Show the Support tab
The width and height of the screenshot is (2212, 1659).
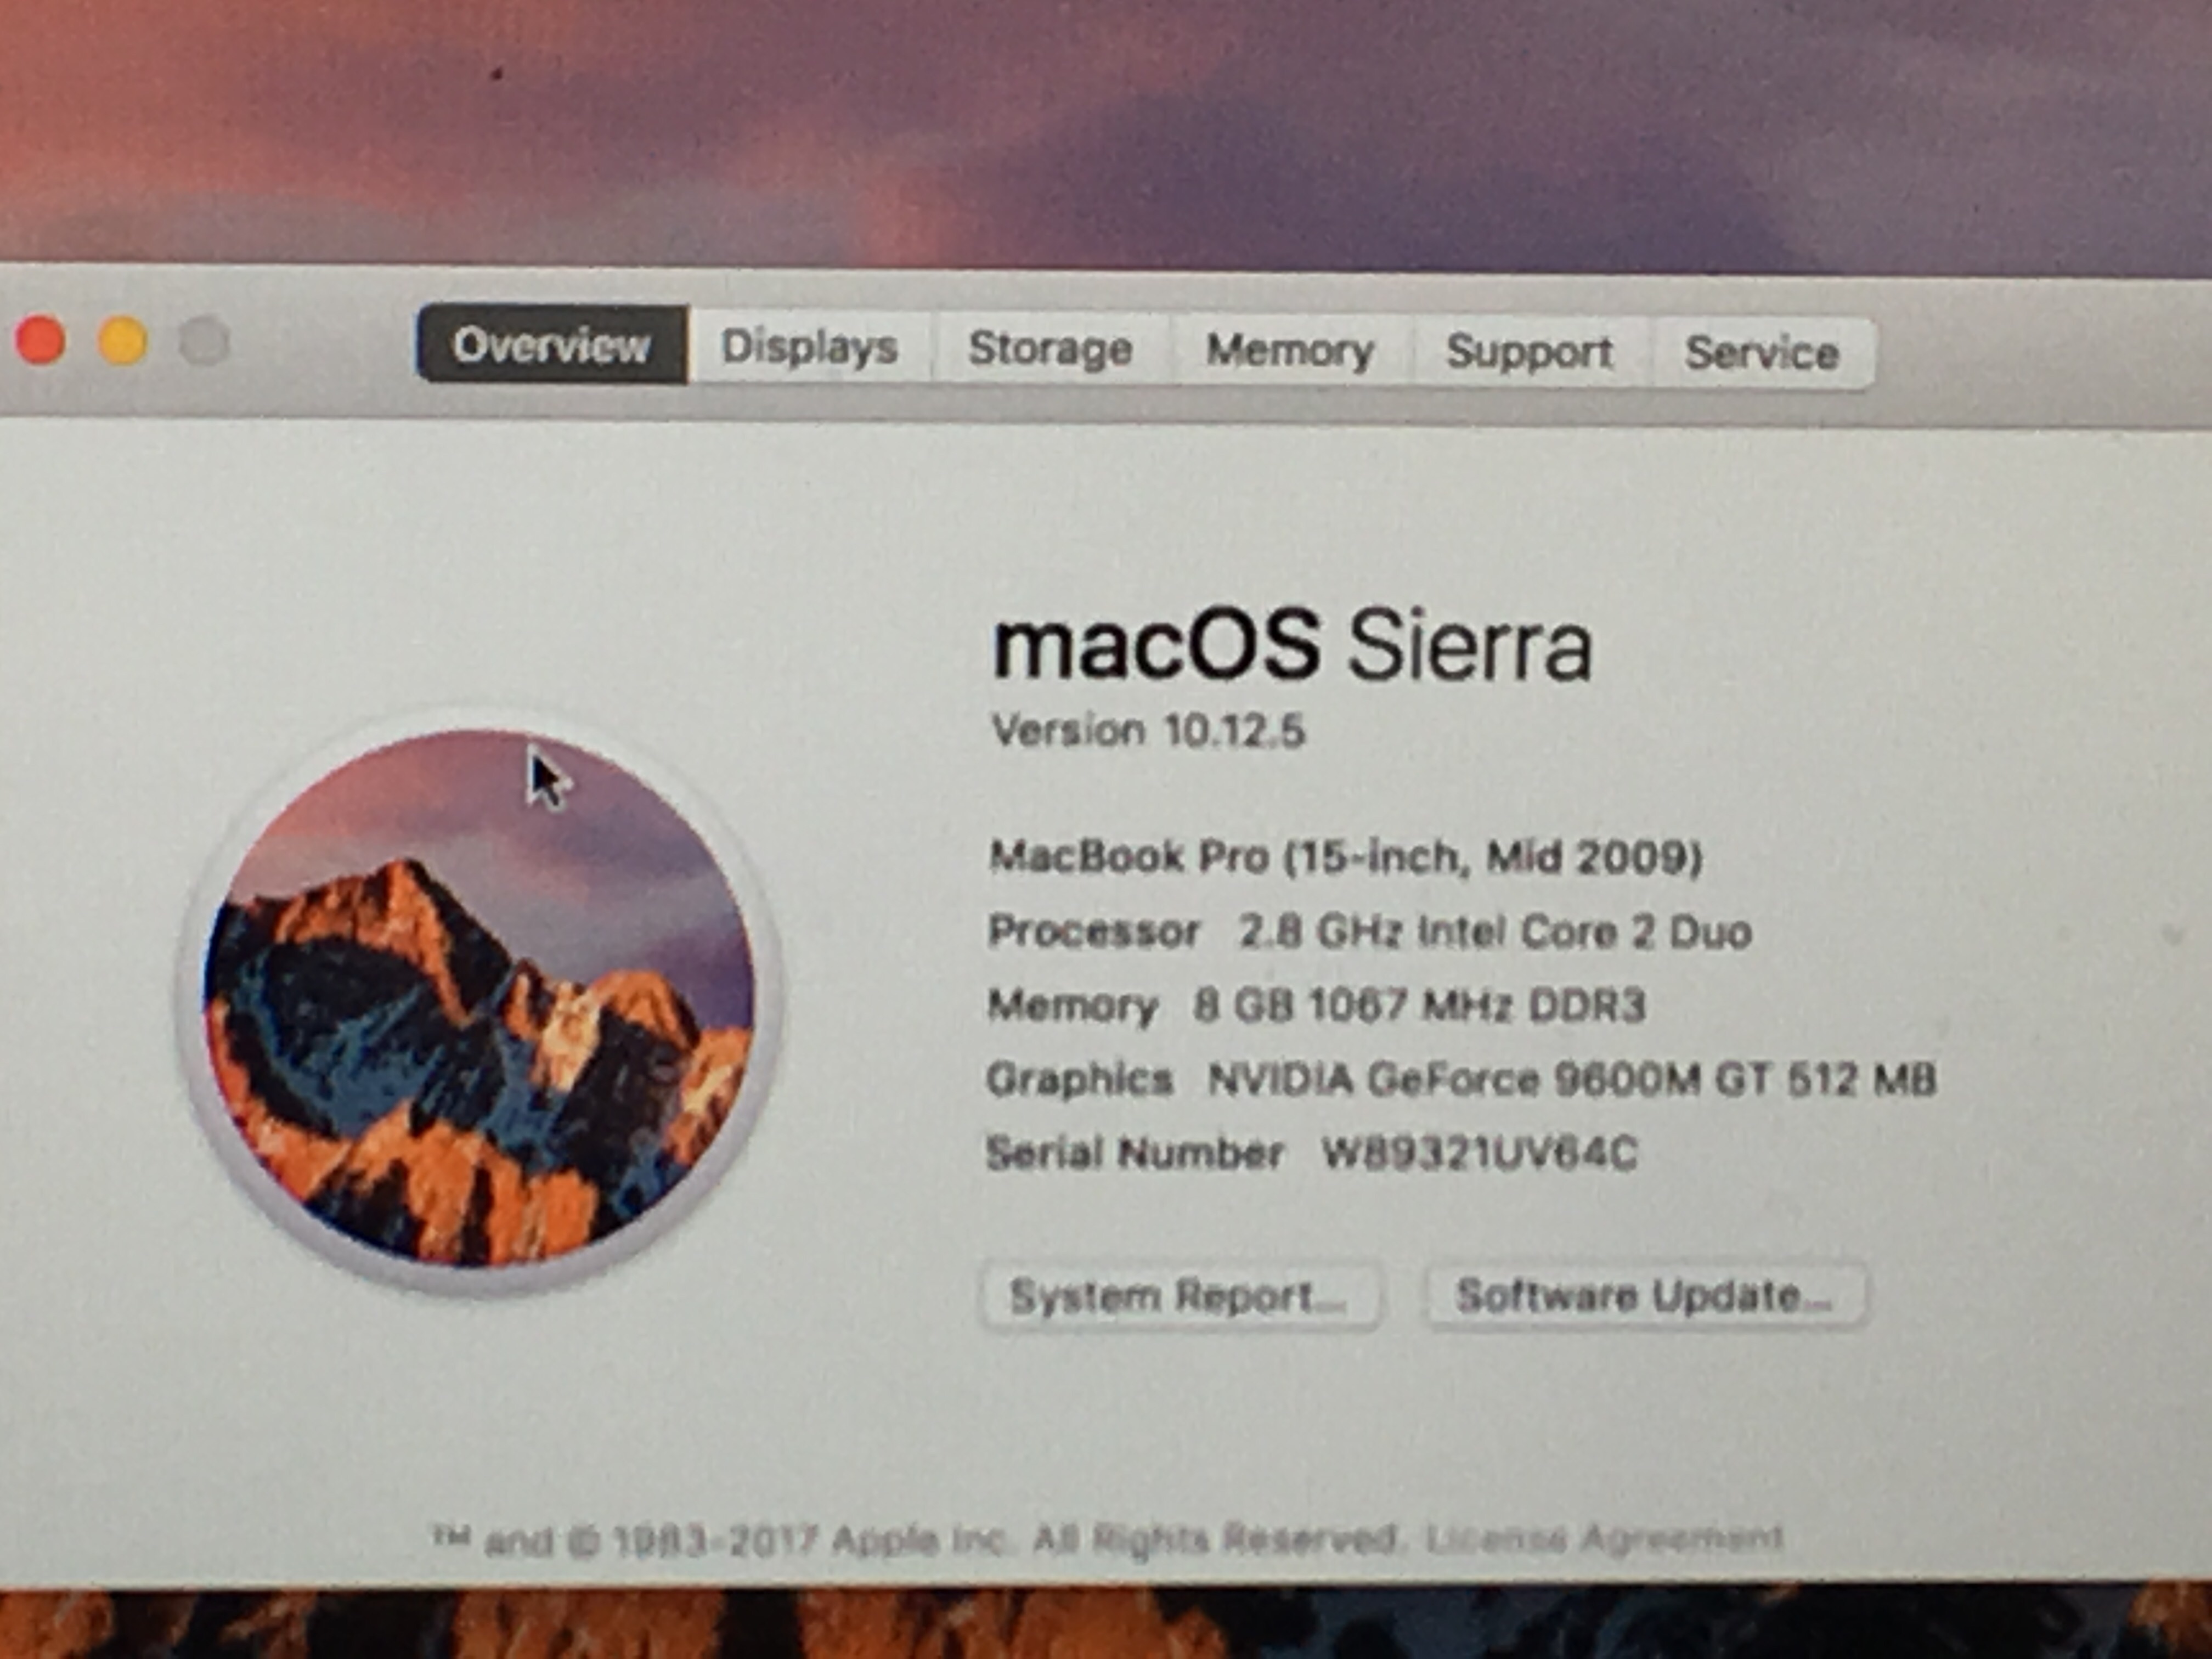pyautogui.click(x=1529, y=352)
